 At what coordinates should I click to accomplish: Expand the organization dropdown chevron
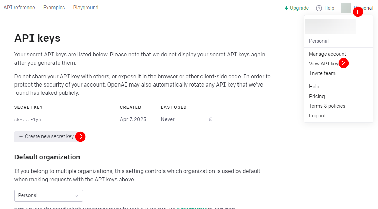pyautogui.click(x=76, y=195)
